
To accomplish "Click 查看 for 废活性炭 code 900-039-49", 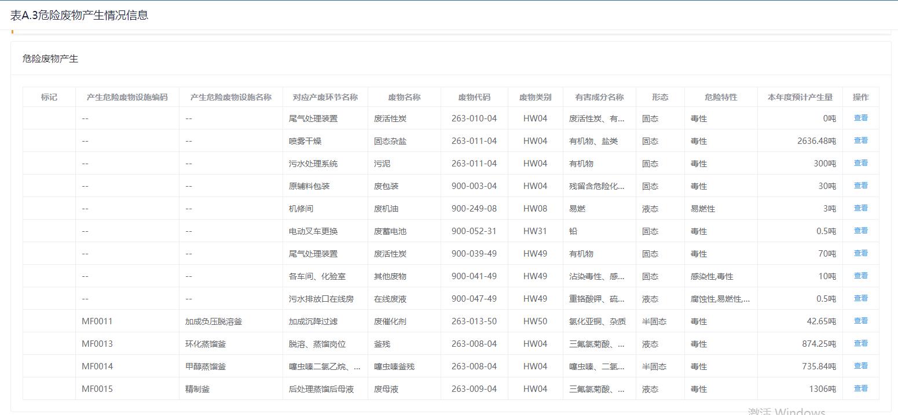I will tap(860, 253).
